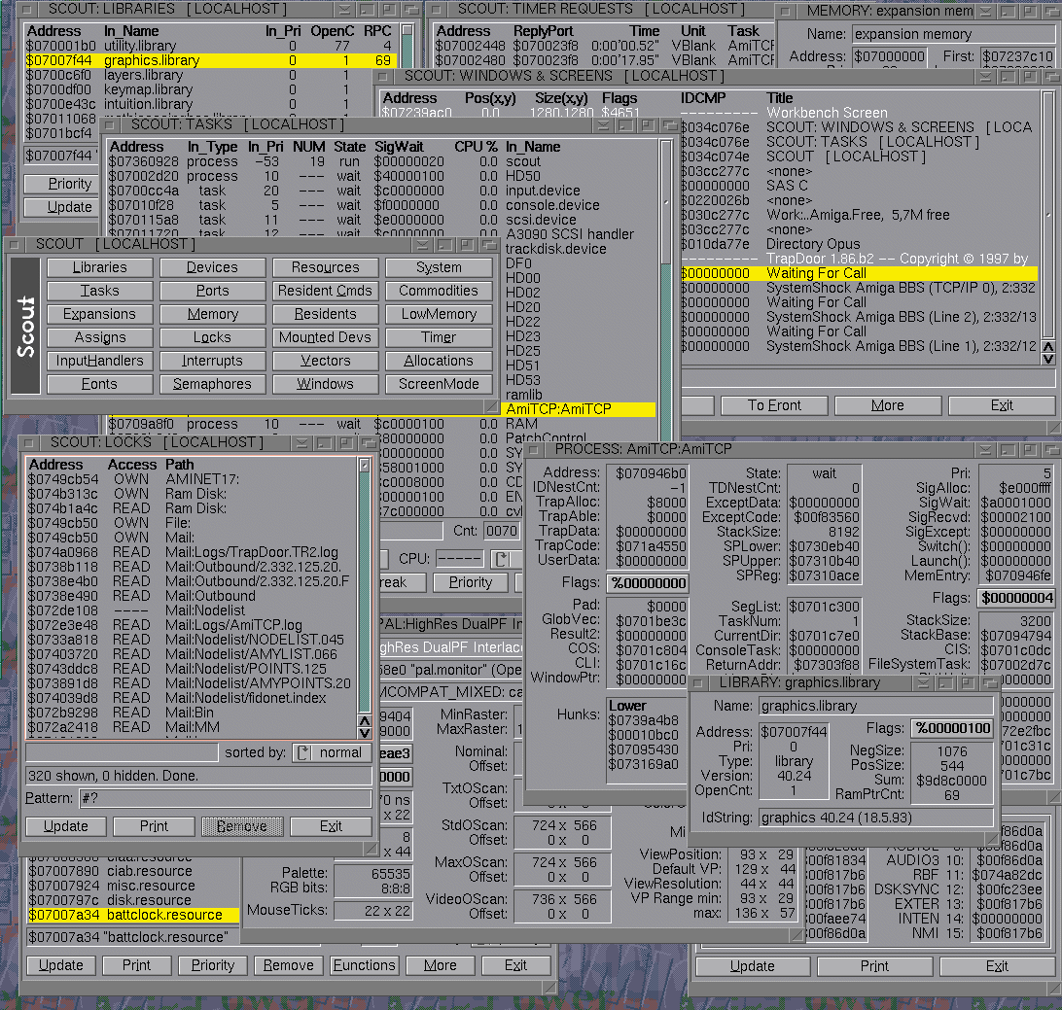This screenshot has height=1010, width=1062.
Task: Click the zoom gadget of Scout Tasks window
Action: 650,125
